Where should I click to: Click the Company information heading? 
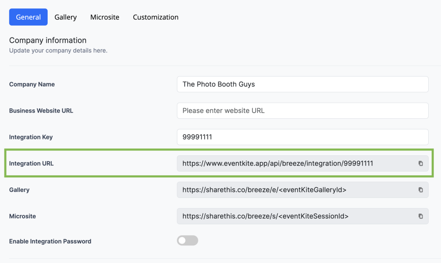click(48, 41)
